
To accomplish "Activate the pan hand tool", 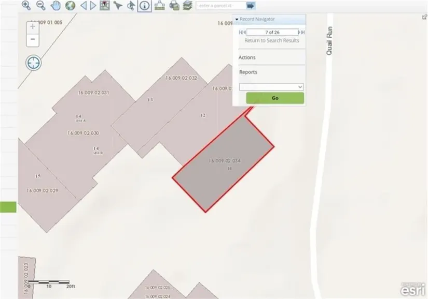I will pos(56,6).
